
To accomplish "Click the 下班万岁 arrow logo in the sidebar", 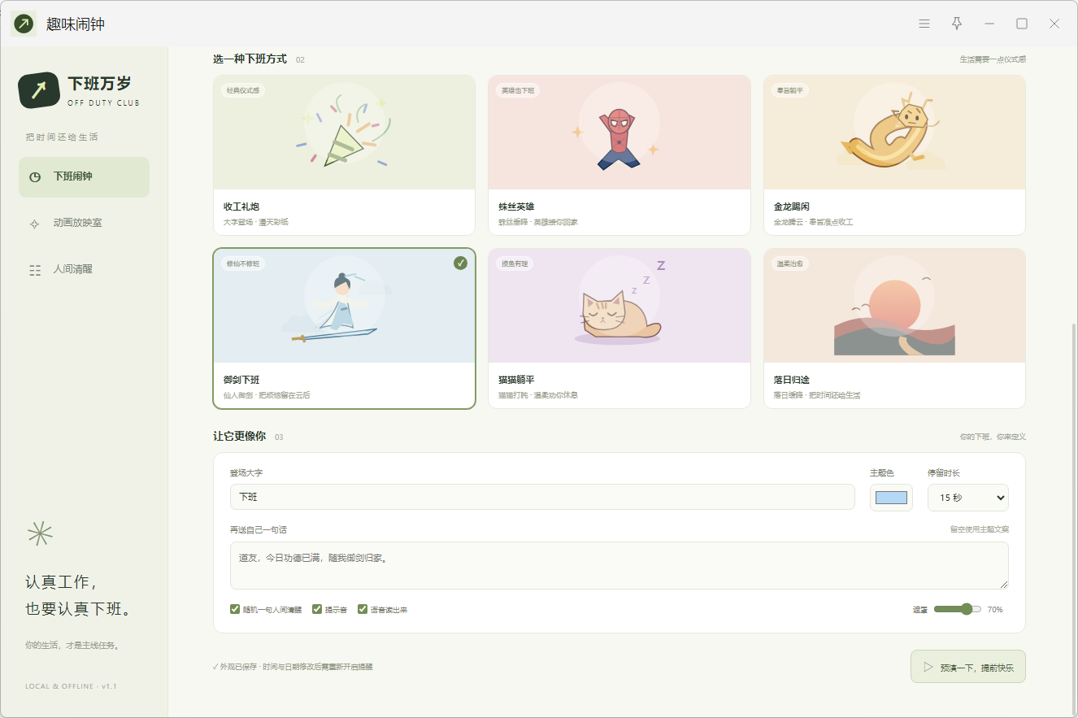I will click(x=39, y=90).
